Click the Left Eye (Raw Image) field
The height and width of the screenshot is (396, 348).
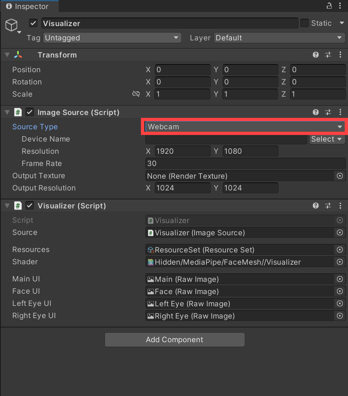click(x=240, y=303)
